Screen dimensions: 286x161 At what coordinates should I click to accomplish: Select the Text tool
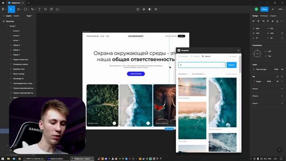[39, 9]
